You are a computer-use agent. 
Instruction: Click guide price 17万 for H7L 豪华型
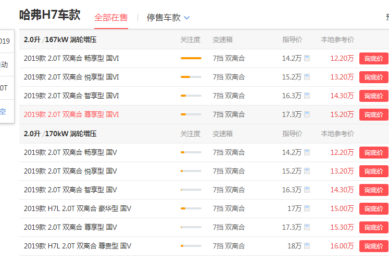tap(294, 208)
